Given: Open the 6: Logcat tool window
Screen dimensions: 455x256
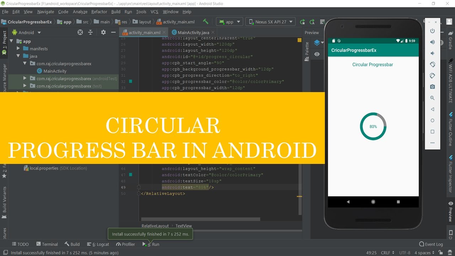Looking at the screenshot, I should click(x=98, y=244).
